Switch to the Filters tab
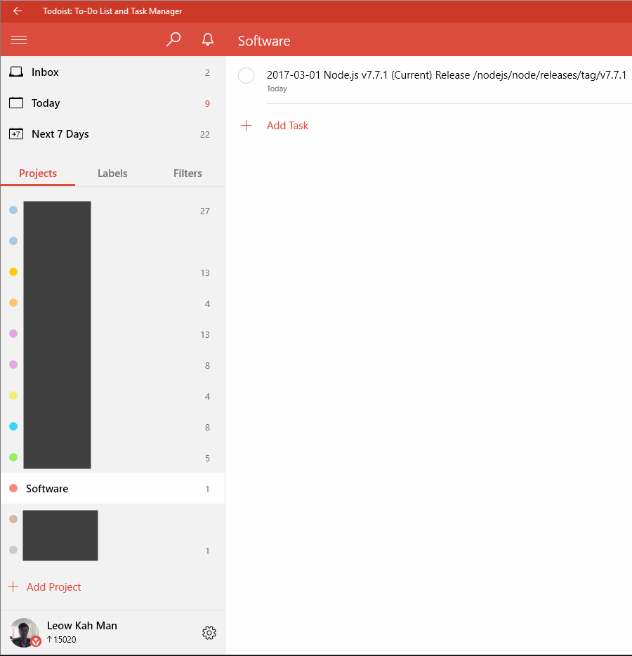632x656 pixels. pyautogui.click(x=187, y=173)
